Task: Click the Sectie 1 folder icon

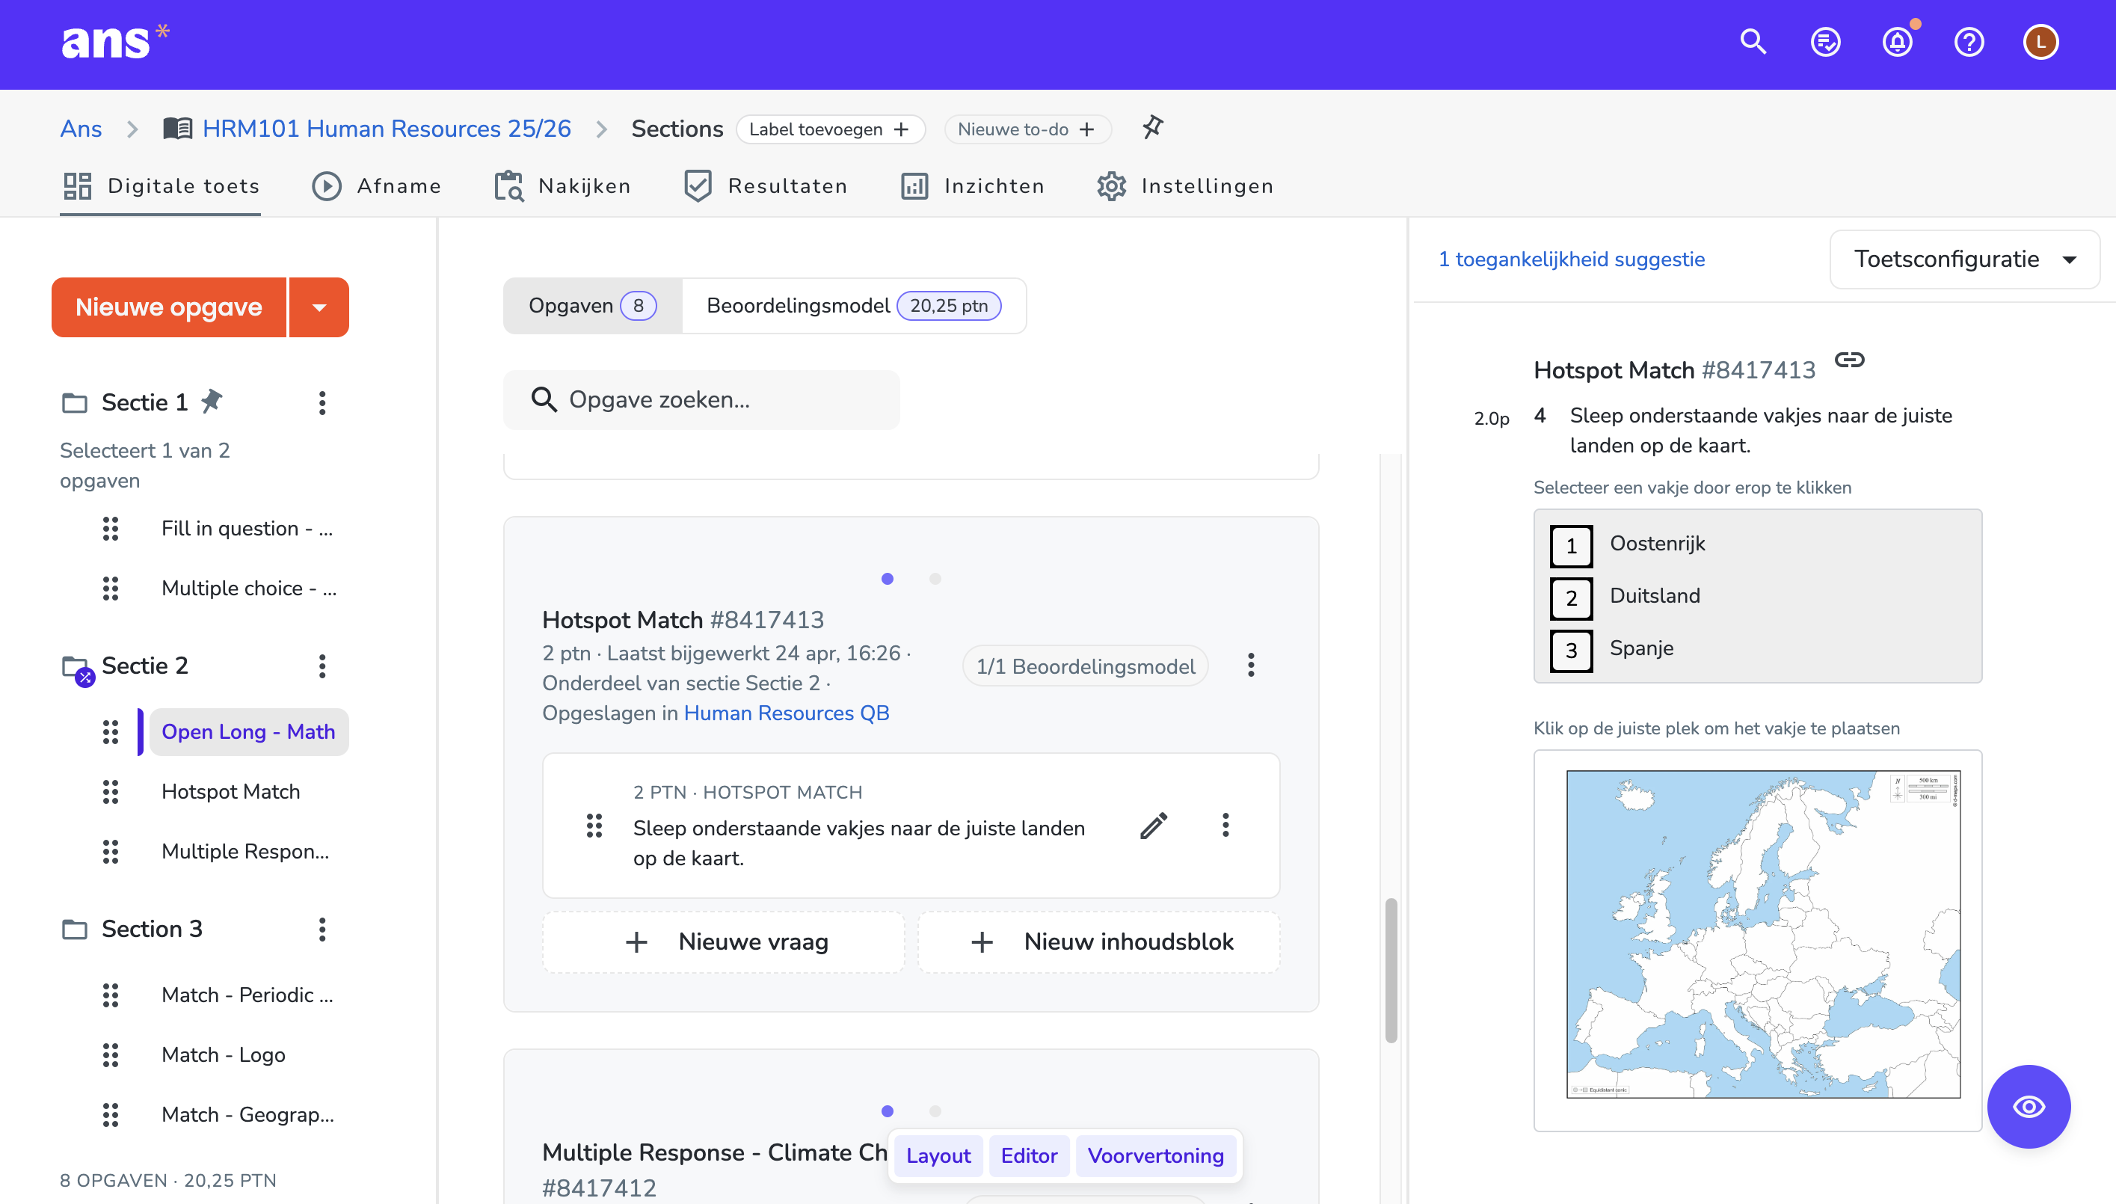Action: (74, 403)
